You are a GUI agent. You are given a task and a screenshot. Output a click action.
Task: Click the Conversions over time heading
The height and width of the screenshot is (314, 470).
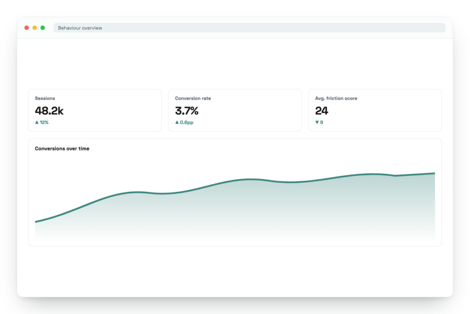coord(62,148)
